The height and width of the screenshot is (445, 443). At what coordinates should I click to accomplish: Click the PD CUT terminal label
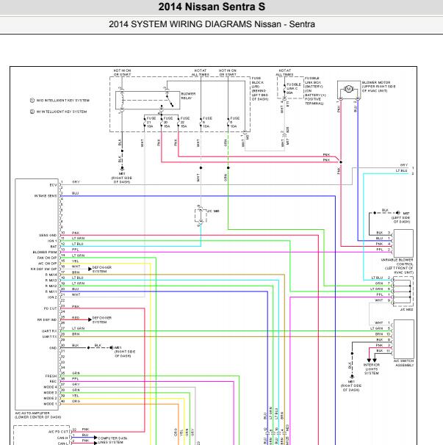click(50, 308)
